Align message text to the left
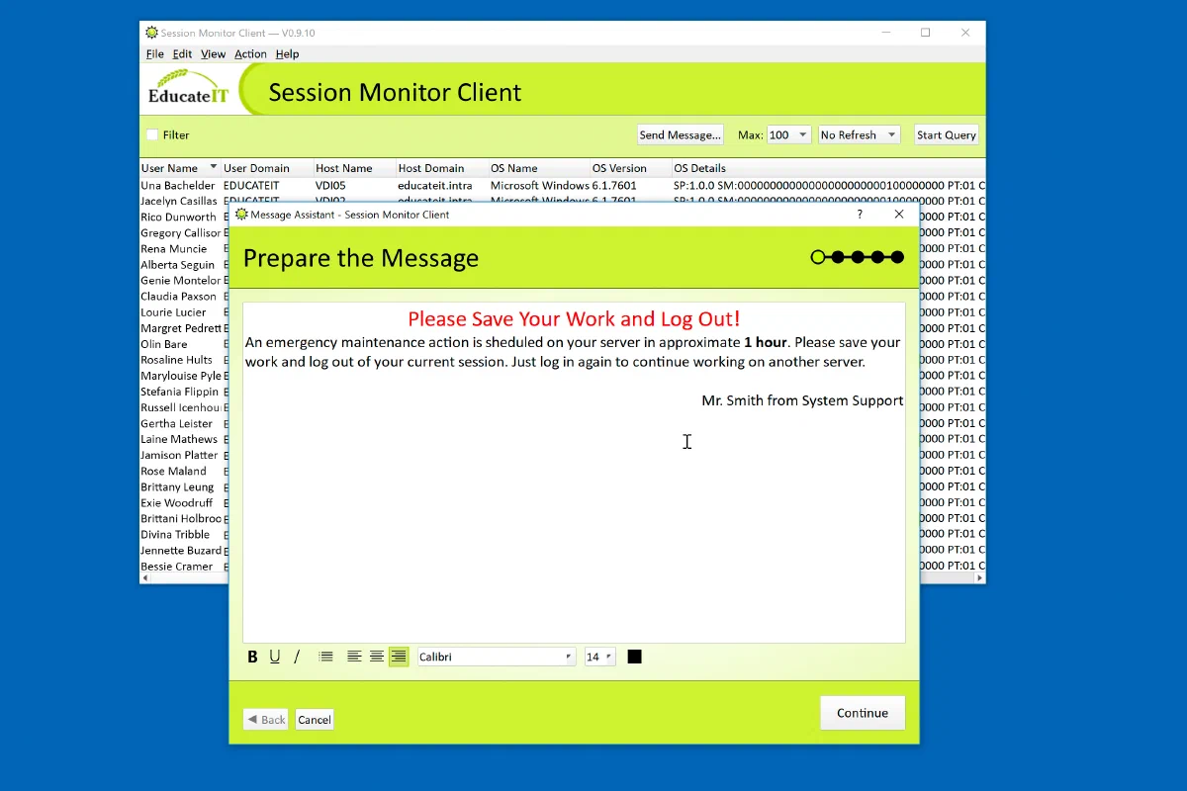This screenshot has height=791, width=1187. tap(354, 657)
